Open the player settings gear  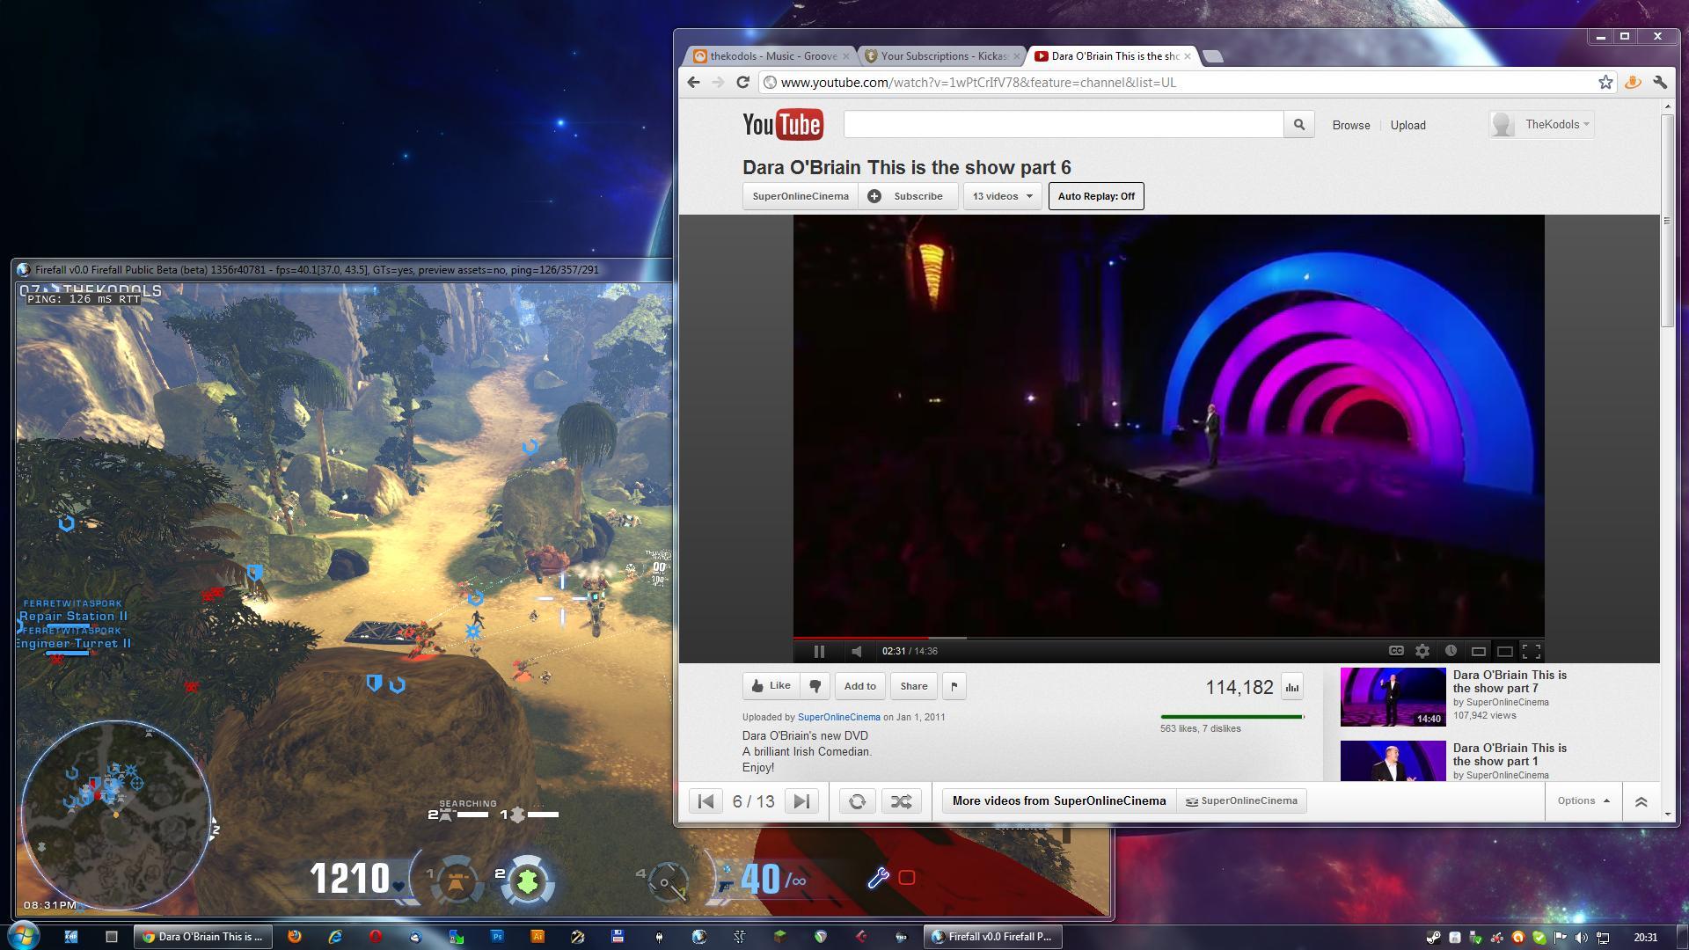(x=1422, y=651)
